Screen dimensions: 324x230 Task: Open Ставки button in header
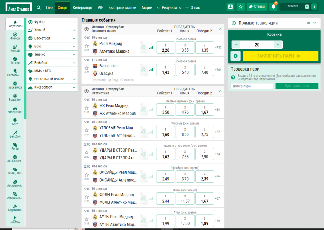point(257,7)
